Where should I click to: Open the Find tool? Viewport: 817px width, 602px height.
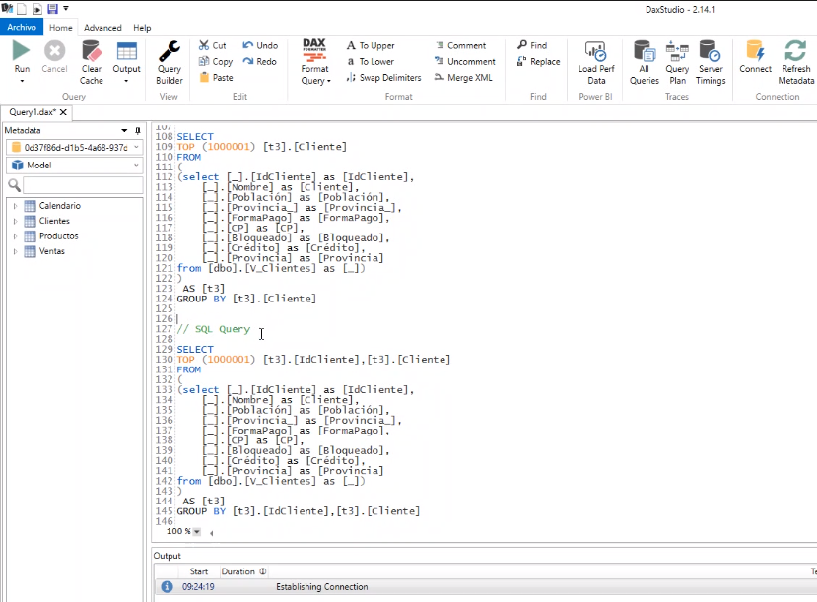(532, 45)
